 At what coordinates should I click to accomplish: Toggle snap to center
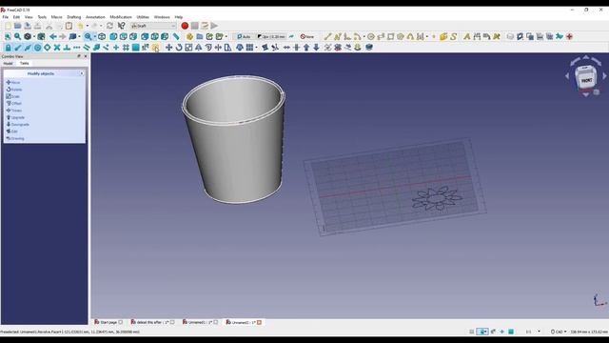[37, 48]
